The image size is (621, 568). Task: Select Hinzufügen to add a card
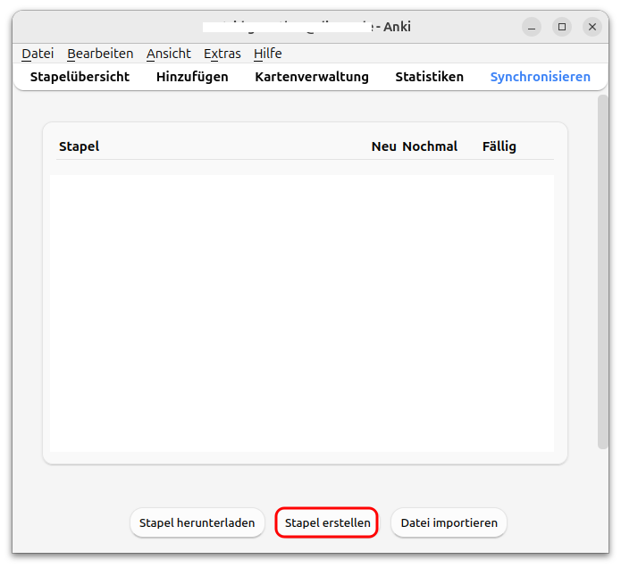pos(192,77)
